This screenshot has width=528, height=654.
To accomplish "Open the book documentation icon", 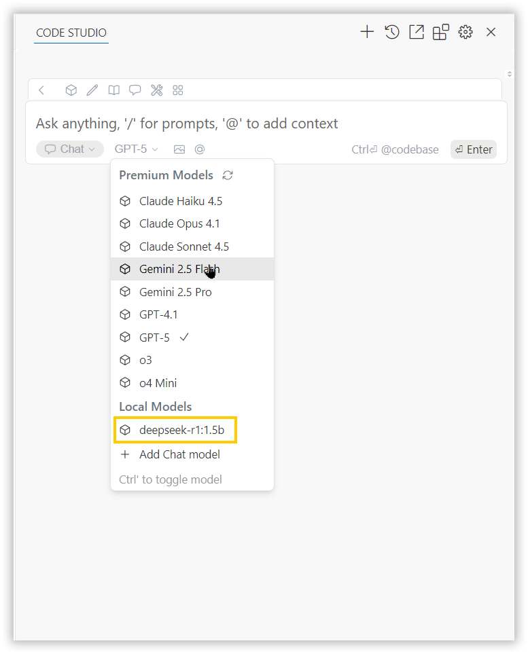I will 113,90.
